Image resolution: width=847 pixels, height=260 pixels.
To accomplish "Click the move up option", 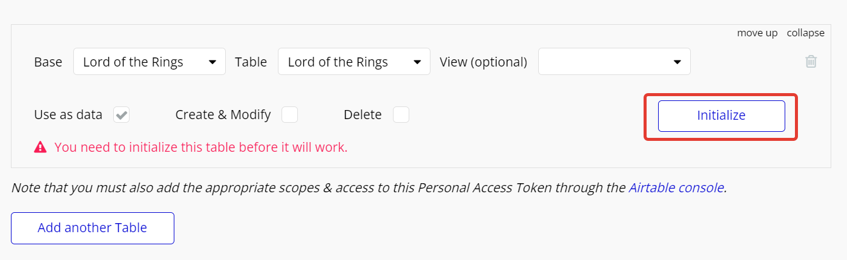I will tap(757, 33).
